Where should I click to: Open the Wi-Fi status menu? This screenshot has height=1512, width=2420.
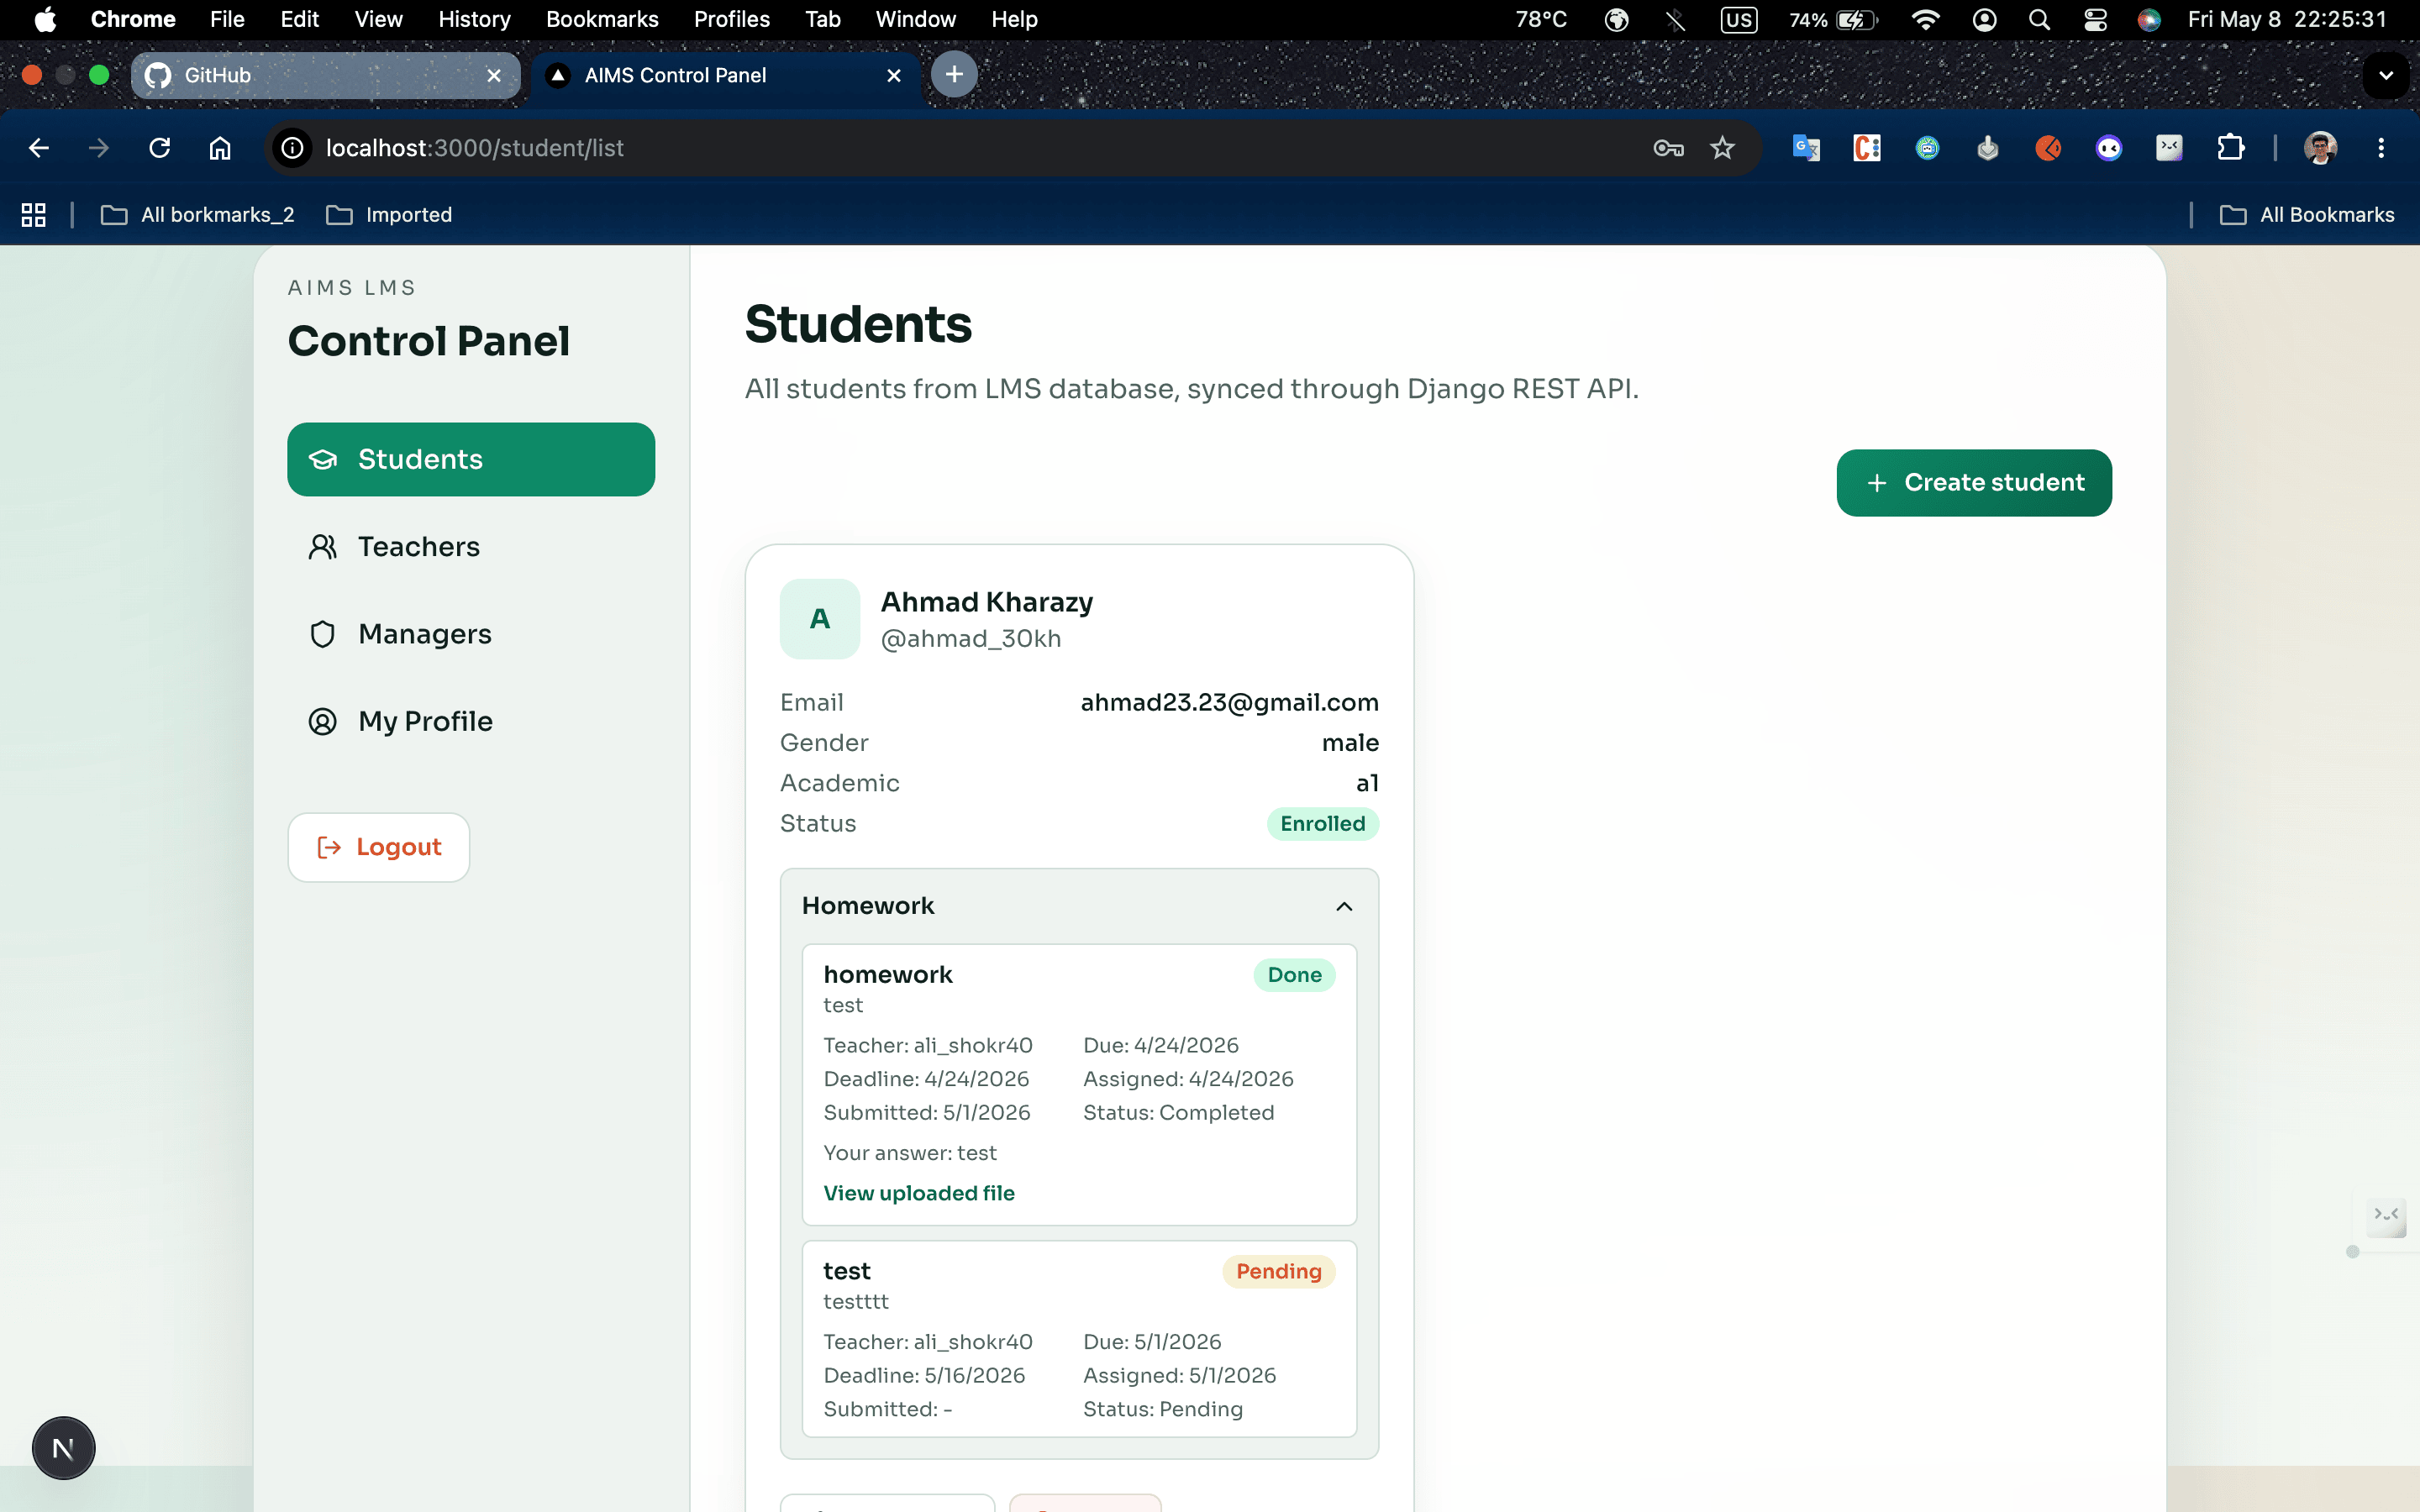click(1925, 19)
